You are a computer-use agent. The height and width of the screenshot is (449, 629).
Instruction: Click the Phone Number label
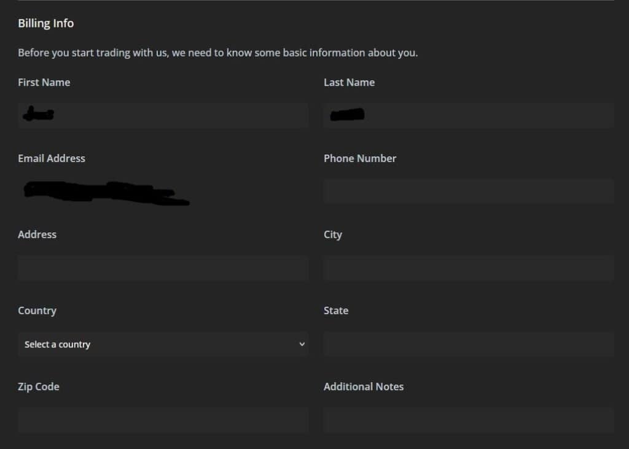coord(360,158)
